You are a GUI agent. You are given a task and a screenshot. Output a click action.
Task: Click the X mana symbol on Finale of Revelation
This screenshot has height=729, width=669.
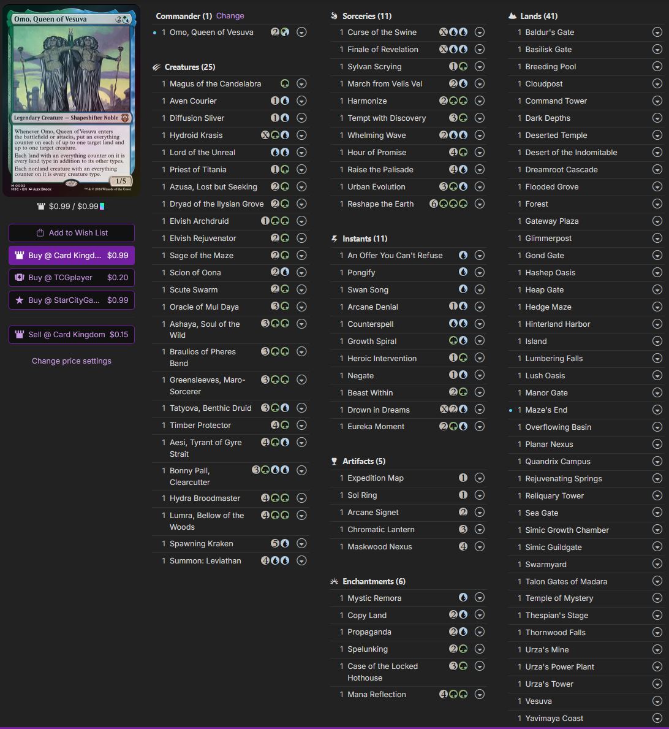click(x=444, y=49)
